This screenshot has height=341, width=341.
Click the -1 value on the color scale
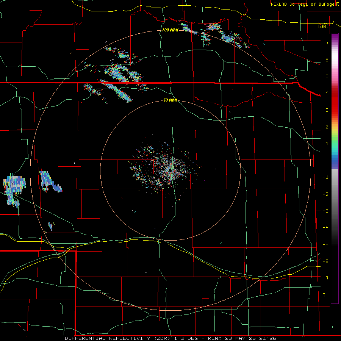pos(325,177)
